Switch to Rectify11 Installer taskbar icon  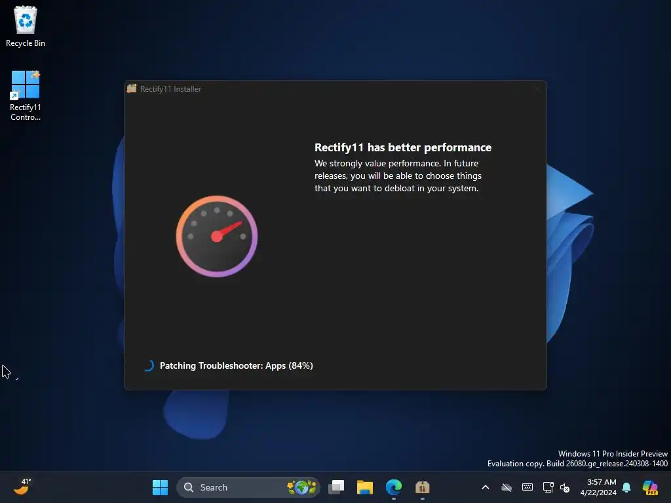tap(423, 487)
